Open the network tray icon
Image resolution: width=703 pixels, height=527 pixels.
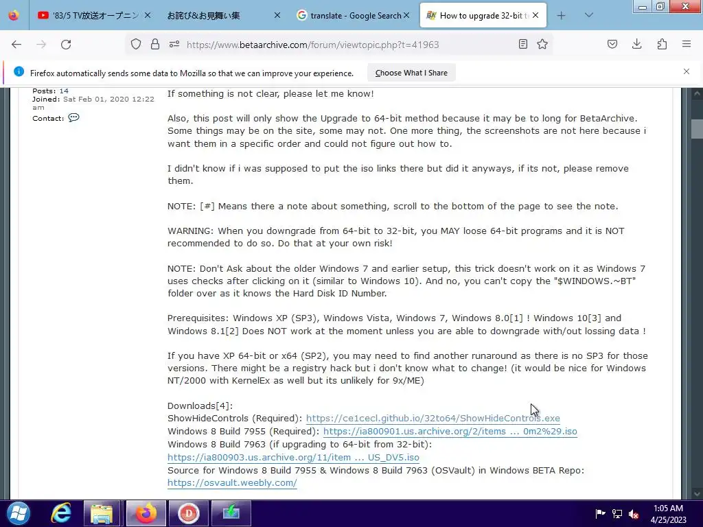coord(617,513)
